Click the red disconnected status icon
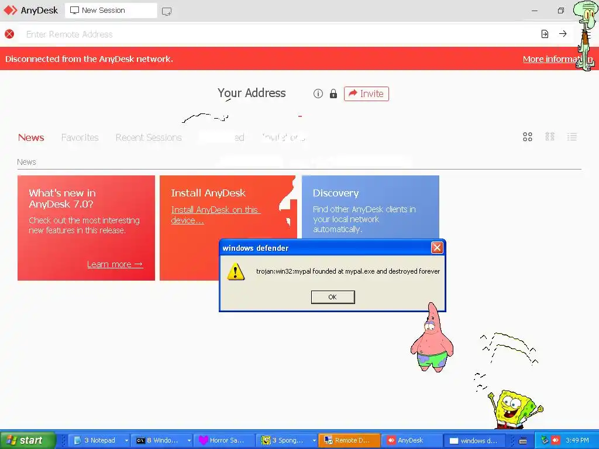Viewport: 599px width, 449px height. click(x=9, y=34)
